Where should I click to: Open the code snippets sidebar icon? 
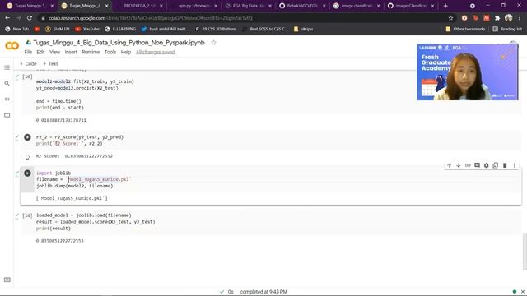point(7,99)
